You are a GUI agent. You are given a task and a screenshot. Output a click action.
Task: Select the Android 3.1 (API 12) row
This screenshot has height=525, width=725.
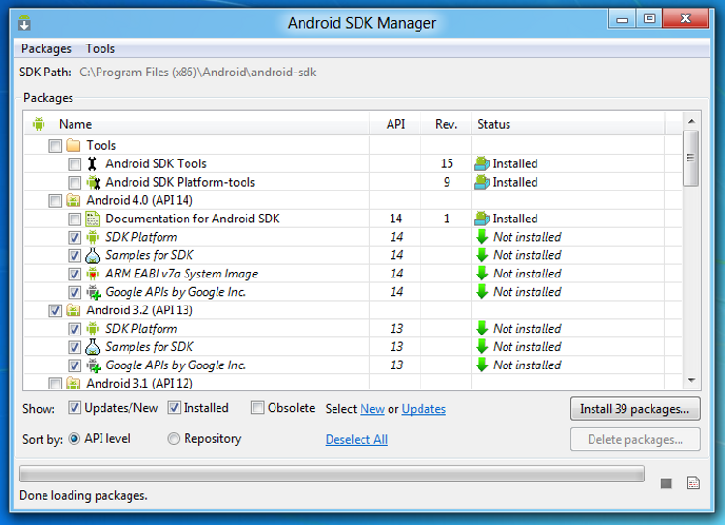pos(354,383)
